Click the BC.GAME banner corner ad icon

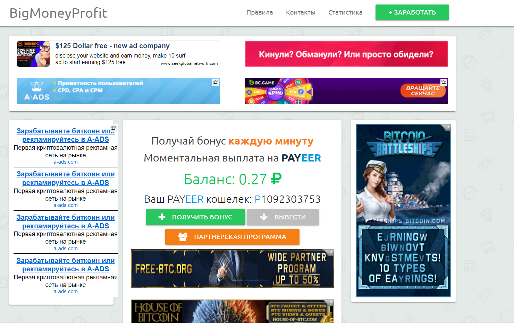[444, 82]
